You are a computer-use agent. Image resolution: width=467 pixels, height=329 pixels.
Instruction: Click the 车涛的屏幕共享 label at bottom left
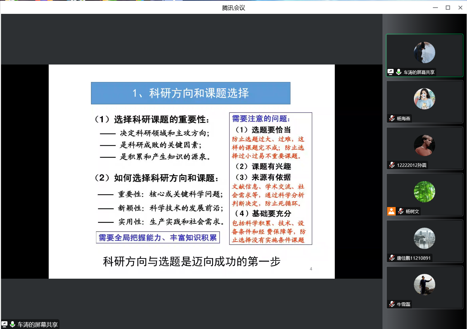pos(38,325)
